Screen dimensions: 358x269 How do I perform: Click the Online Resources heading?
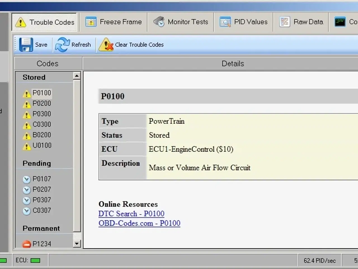(128, 204)
